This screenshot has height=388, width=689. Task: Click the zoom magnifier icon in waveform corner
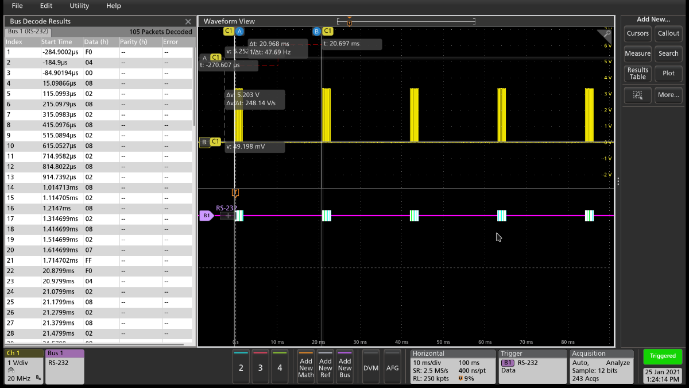(x=607, y=34)
